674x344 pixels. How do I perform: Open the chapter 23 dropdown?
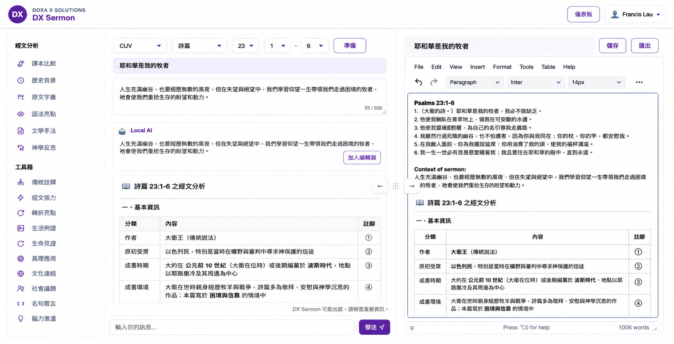coord(245,46)
